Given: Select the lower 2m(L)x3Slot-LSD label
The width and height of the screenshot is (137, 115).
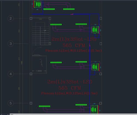Looking at the screenshot, I should pyautogui.click(x=70, y=82).
